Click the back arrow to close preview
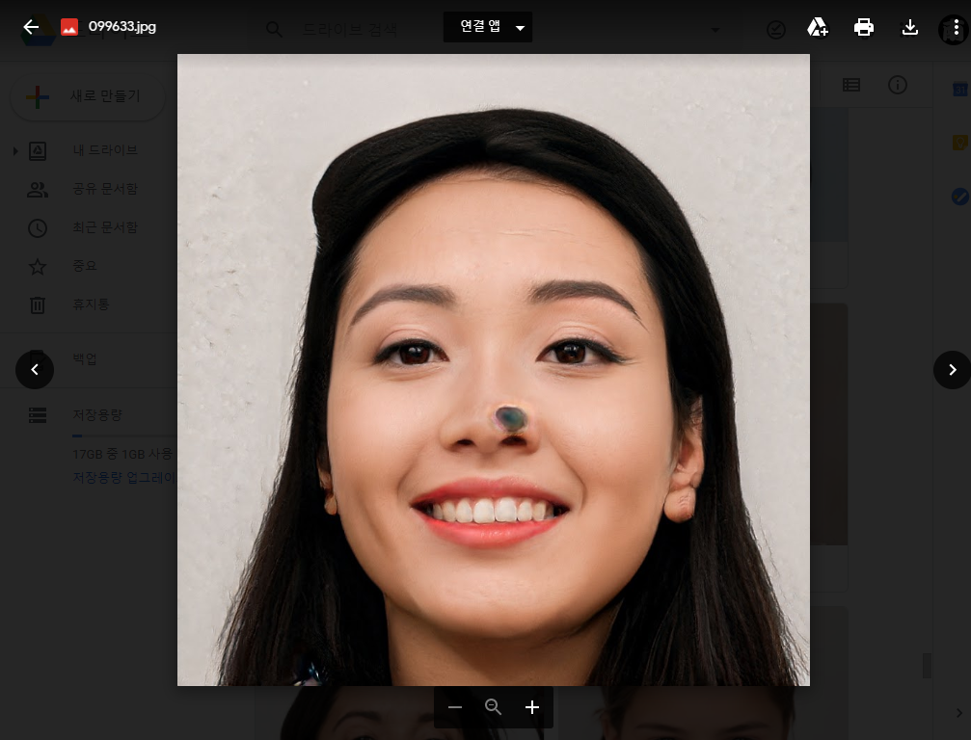This screenshot has height=740, width=971. (30, 27)
